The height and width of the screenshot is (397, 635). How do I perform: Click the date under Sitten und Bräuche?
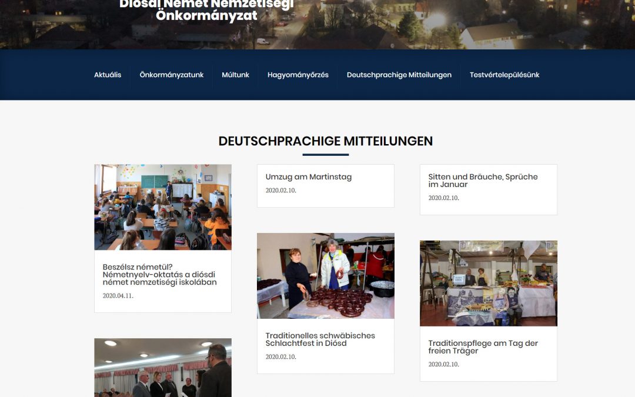[x=443, y=198]
